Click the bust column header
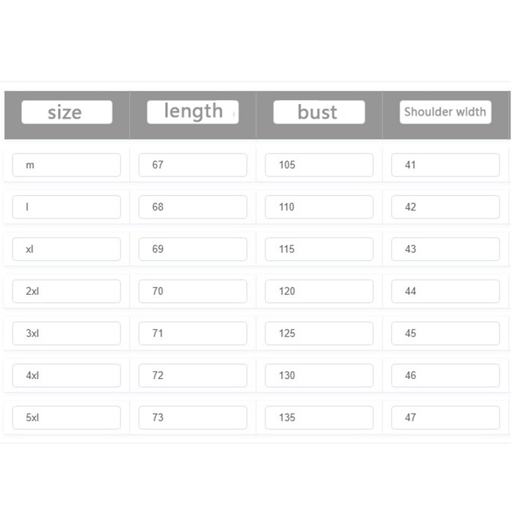Image resolution: width=523 pixels, height=523 pixels. tap(318, 112)
